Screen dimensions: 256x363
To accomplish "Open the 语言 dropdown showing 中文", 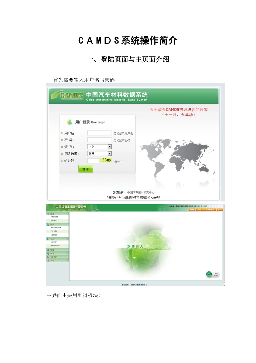I will 99,147.
